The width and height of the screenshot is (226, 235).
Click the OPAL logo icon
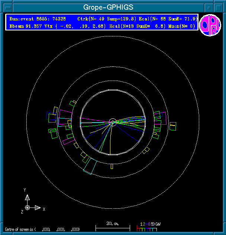(210, 26)
